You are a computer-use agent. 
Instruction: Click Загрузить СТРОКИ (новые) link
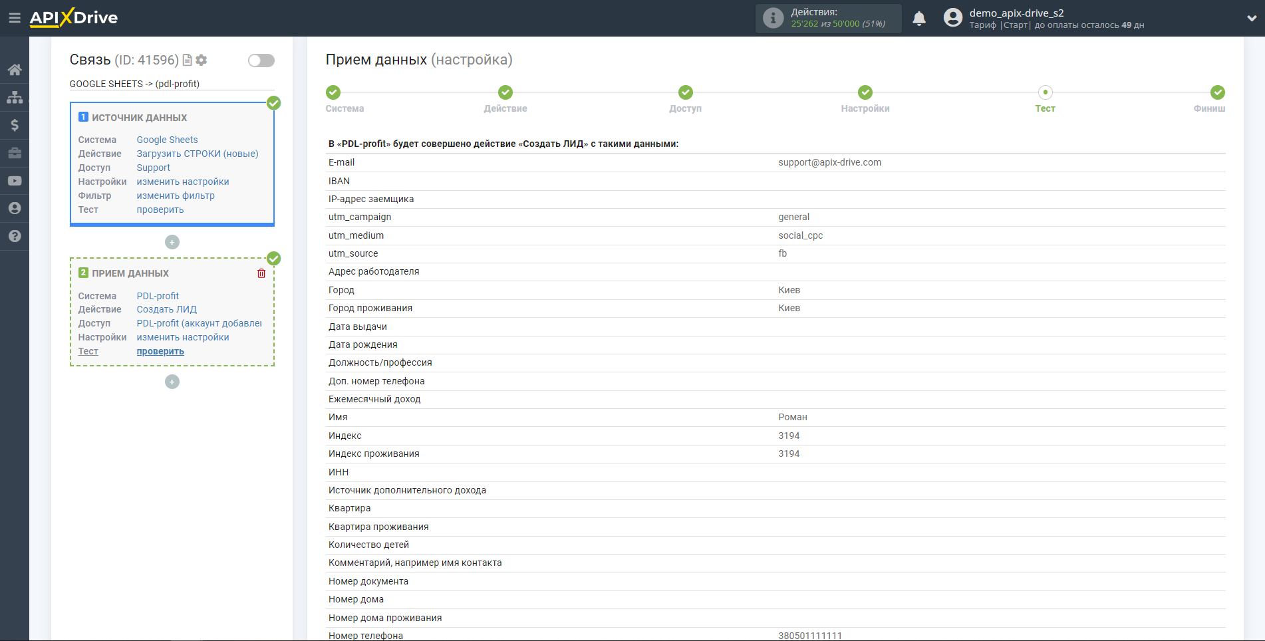point(198,154)
